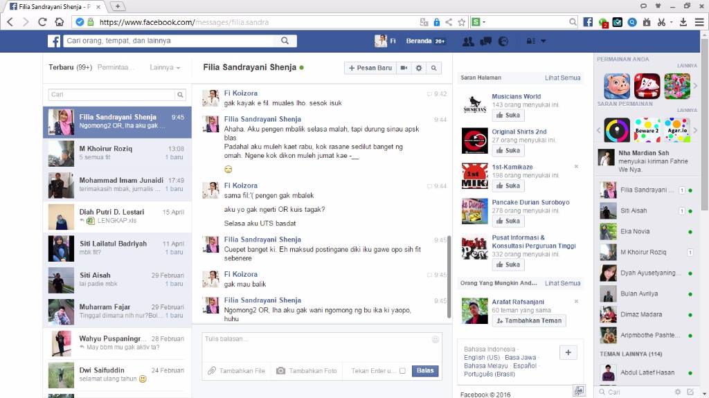Toggle the Tekan Enter untuk mengirim checkbox

(402, 371)
